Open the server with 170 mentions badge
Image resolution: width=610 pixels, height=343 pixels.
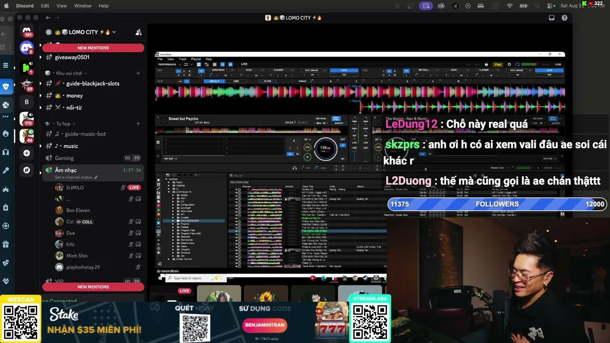coord(27,119)
